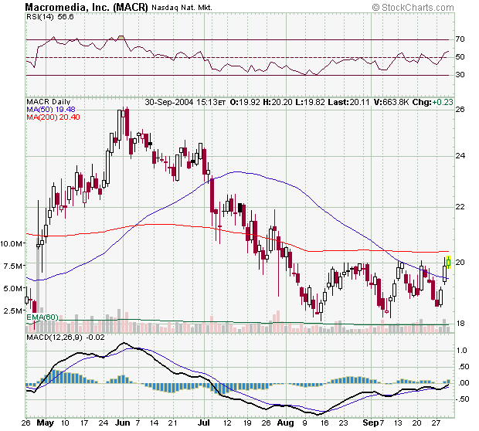
Task: Click the 10.0M volume axis label
Action: [x=12, y=243]
